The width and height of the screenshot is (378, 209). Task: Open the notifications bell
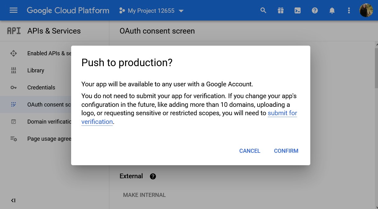point(332,11)
